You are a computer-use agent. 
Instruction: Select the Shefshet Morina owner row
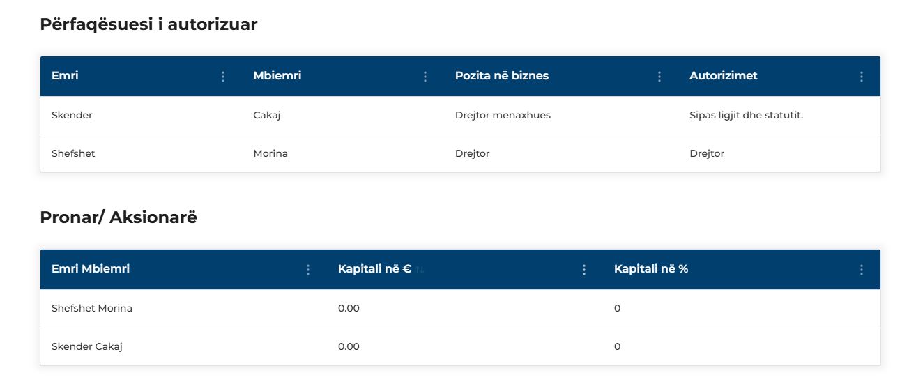point(460,309)
